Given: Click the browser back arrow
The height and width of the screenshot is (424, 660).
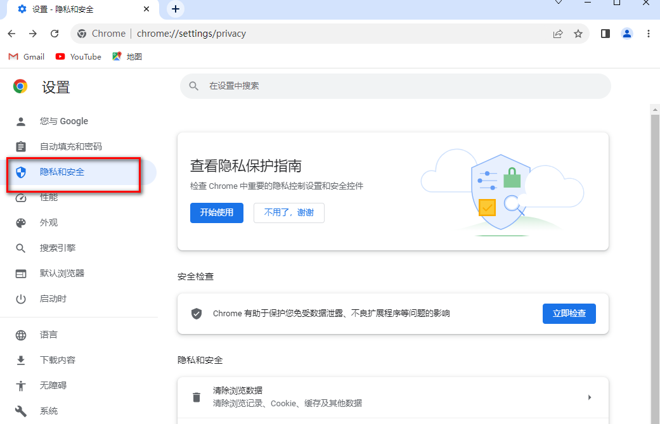Looking at the screenshot, I should (12, 34).
